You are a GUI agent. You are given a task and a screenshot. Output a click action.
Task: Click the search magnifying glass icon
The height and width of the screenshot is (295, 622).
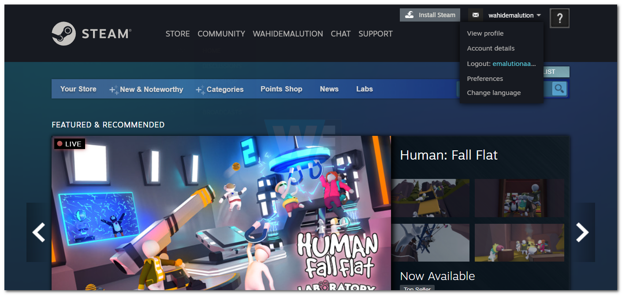[x=559, y=89]
